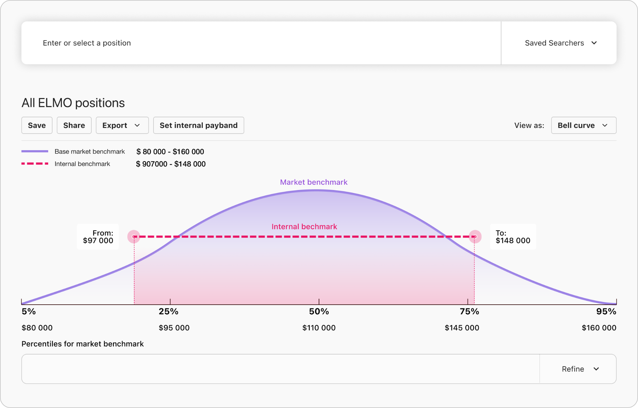Open the Bell curve view dropdown
The image size is (638, 408).
tap(584, 125)
